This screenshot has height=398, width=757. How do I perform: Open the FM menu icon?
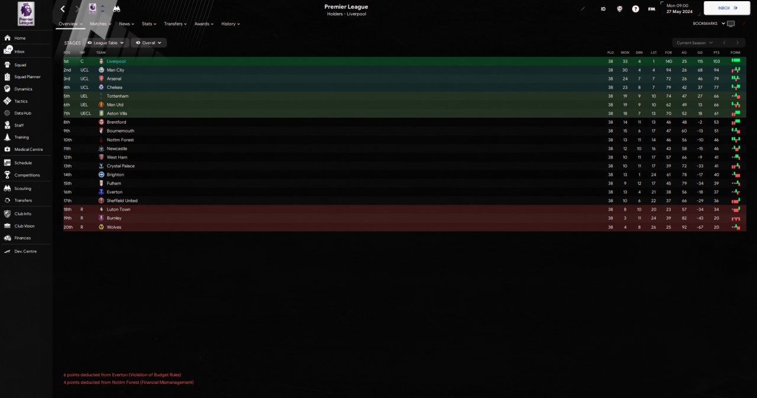pos(651,9)
